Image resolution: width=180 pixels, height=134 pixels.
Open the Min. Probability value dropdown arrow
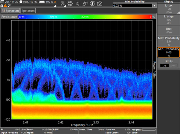tap(154, 5)
